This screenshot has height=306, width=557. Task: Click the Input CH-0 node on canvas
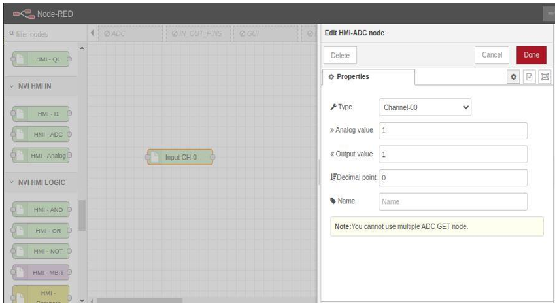coord(180,157)
